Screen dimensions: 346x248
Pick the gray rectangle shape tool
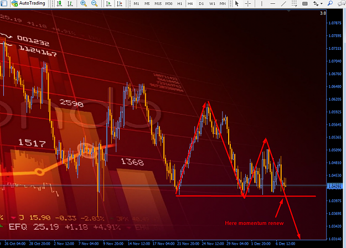[x=305, y=3]
